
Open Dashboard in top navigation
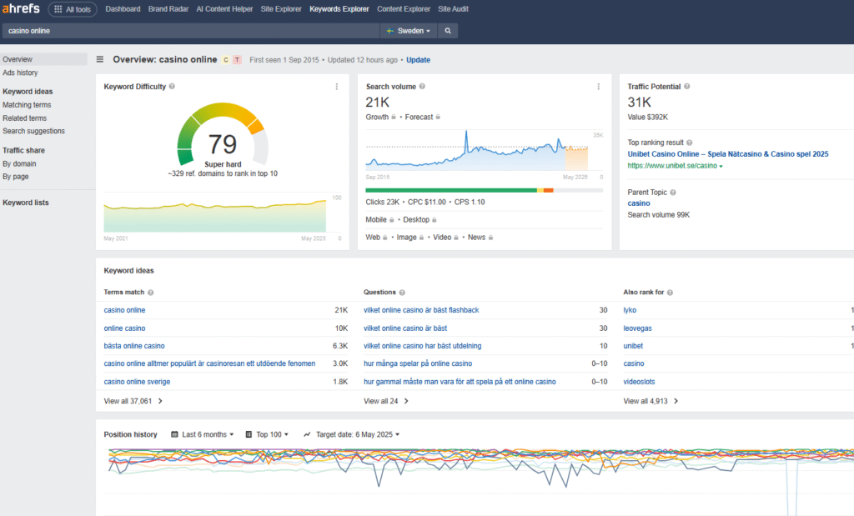(x=123, y=9)
